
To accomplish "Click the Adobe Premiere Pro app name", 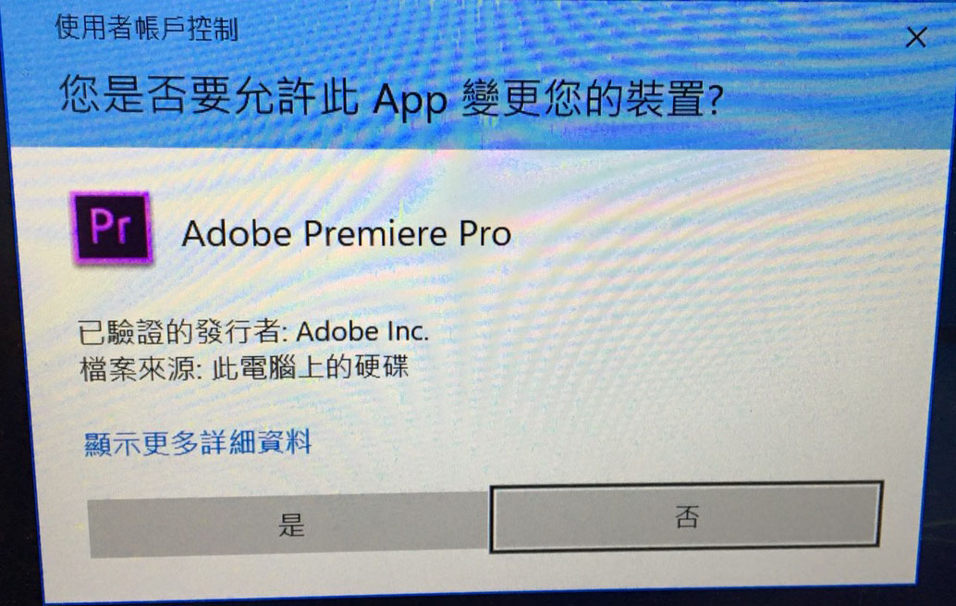I will [x=347, y=233].
